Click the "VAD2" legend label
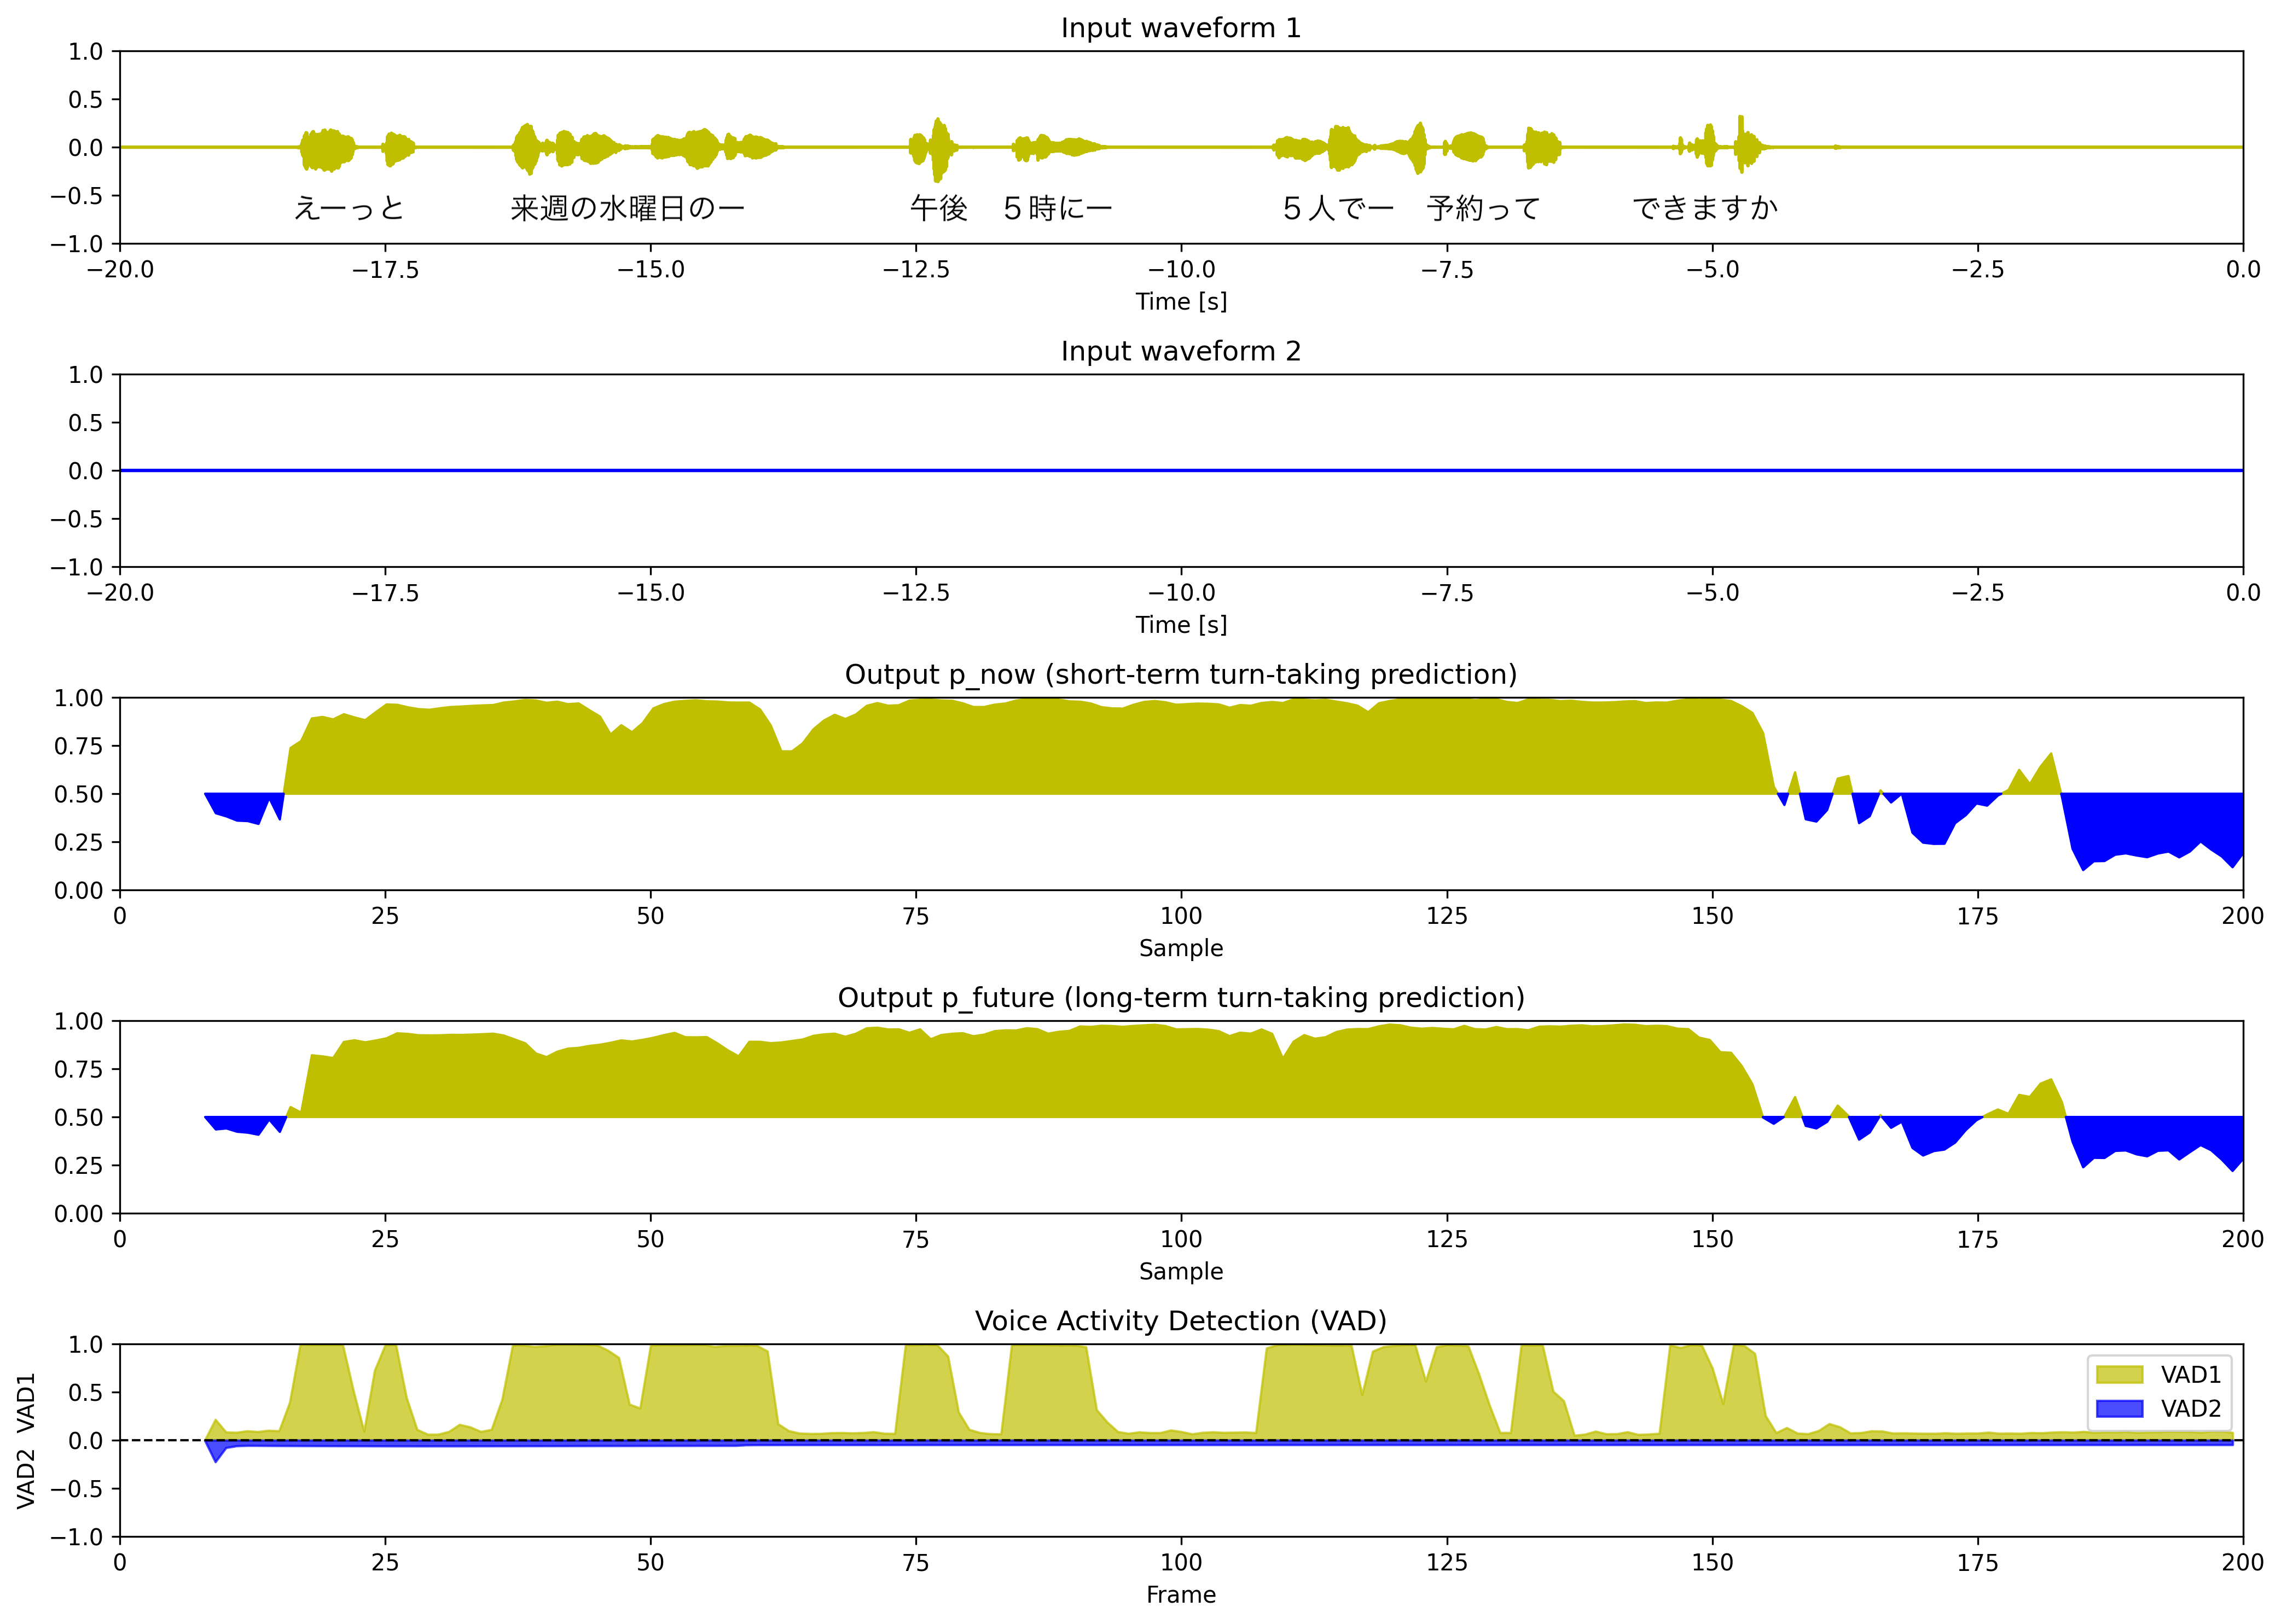Image resolution: width=2281 pixels, height=1624 pixels. 2190,1409
